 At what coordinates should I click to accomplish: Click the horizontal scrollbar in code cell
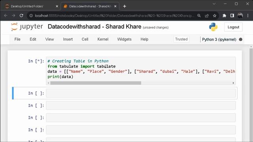click(x=96, y=83)
